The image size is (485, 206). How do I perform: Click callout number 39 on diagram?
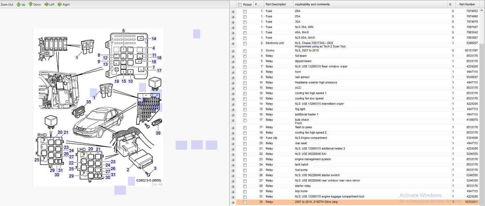coord(158,133)
